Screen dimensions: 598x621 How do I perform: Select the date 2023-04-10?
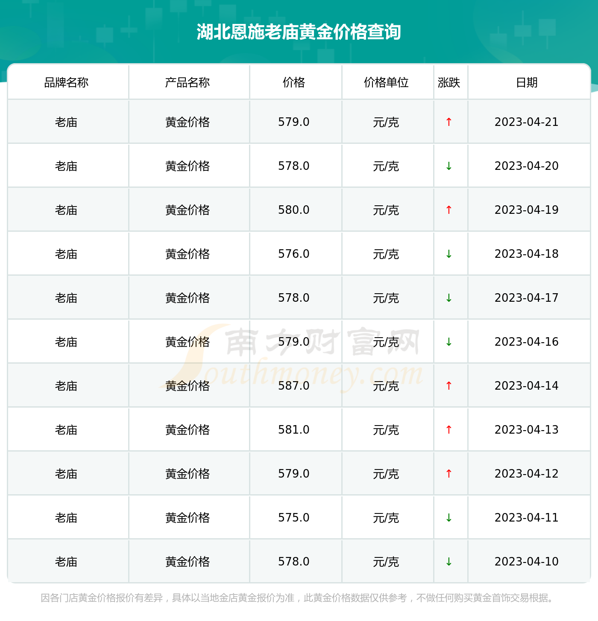tap(527, 562)
